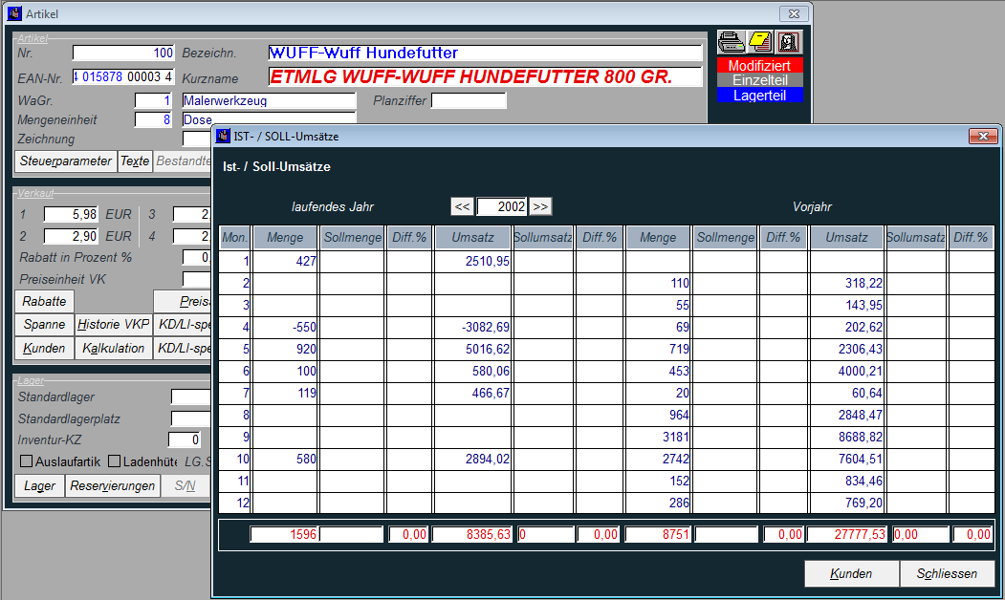Click Vorjahr Umsatz cell 7604,51
This screenshot has width=1005, height=600.
(x=846, y=460)
